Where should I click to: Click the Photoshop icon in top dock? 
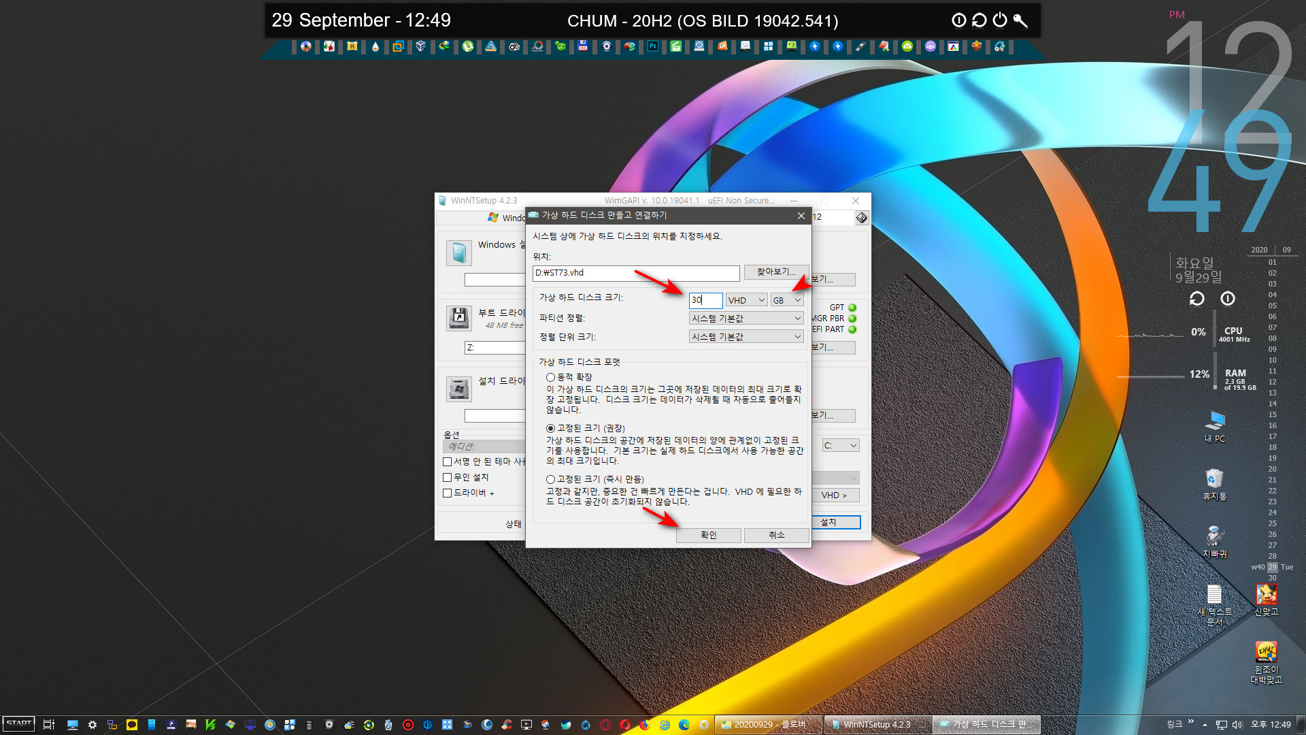point(653,46)
